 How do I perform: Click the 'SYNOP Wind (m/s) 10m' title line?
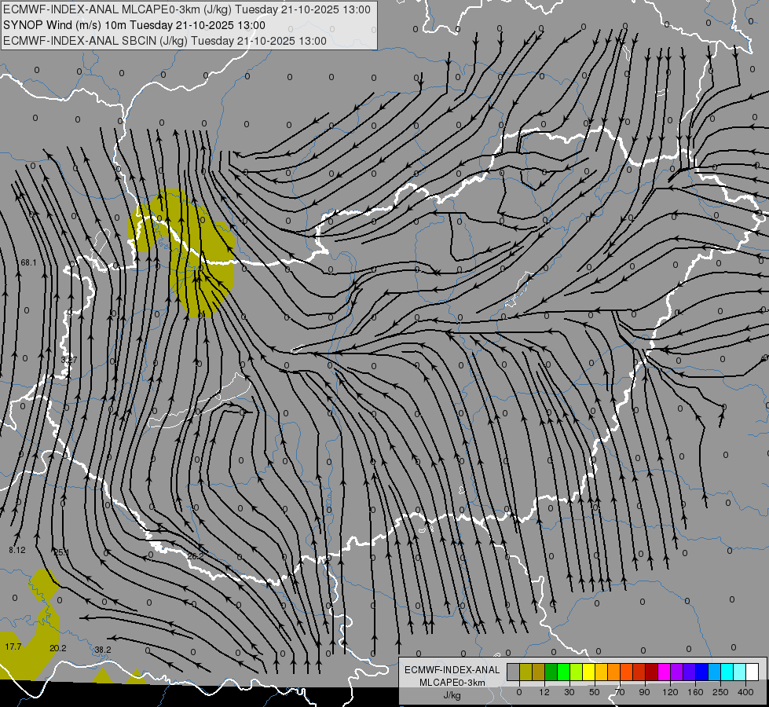coord(134,25)
